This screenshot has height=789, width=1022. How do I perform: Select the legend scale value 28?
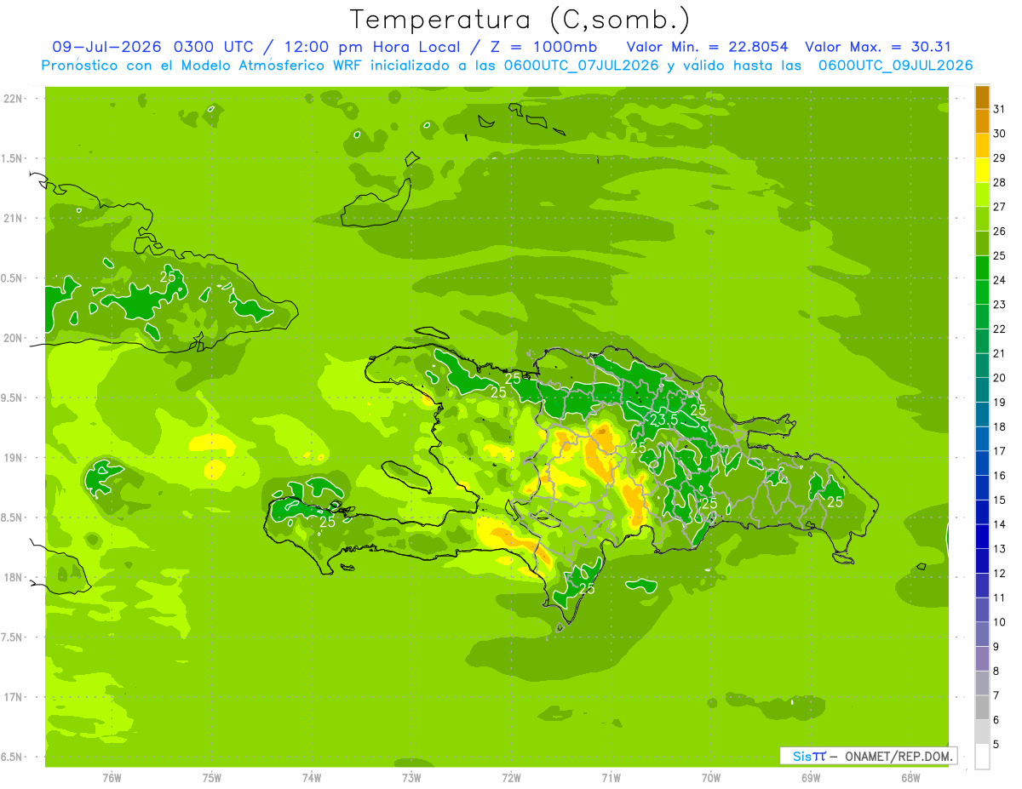coord(1000,183)
